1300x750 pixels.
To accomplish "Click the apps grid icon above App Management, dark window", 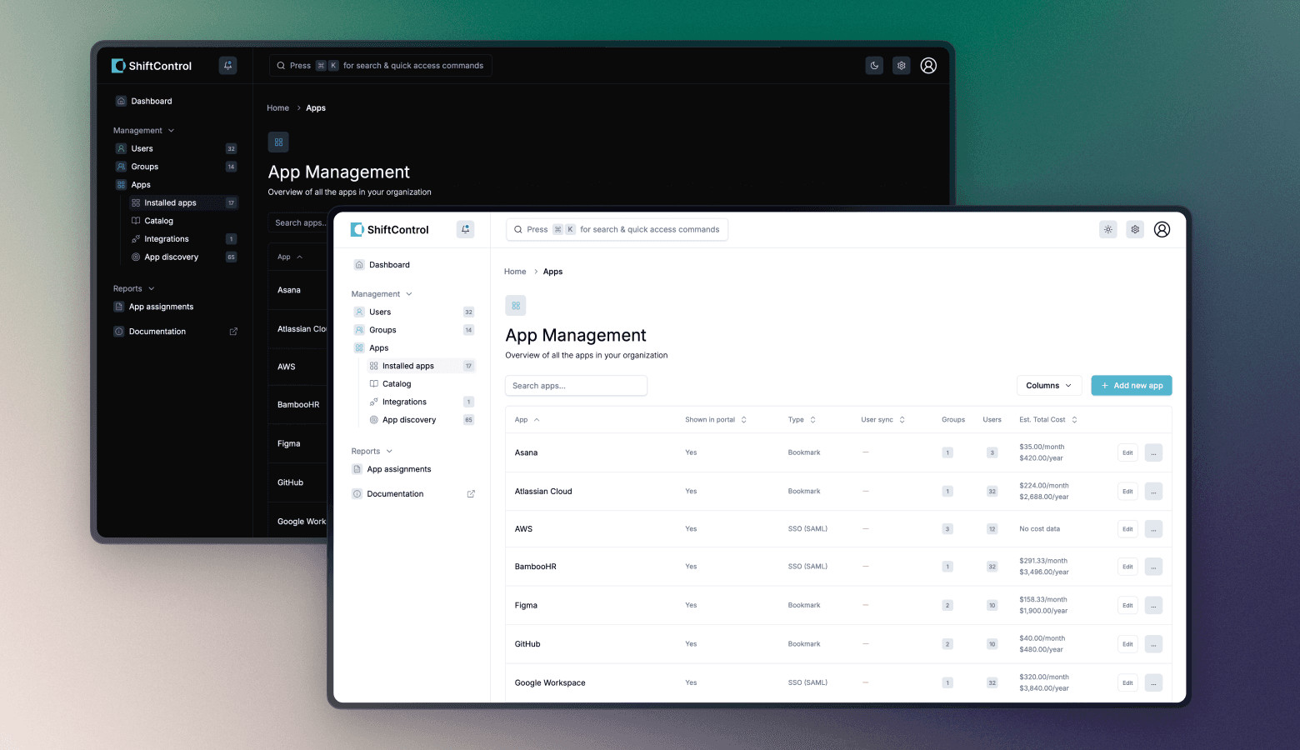I will (278, 142).
